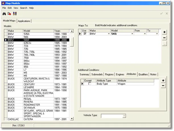Viewport: 174px width, 131px height.
Task: Open the Qualifiers conditions tab
Action: (143, 75)
